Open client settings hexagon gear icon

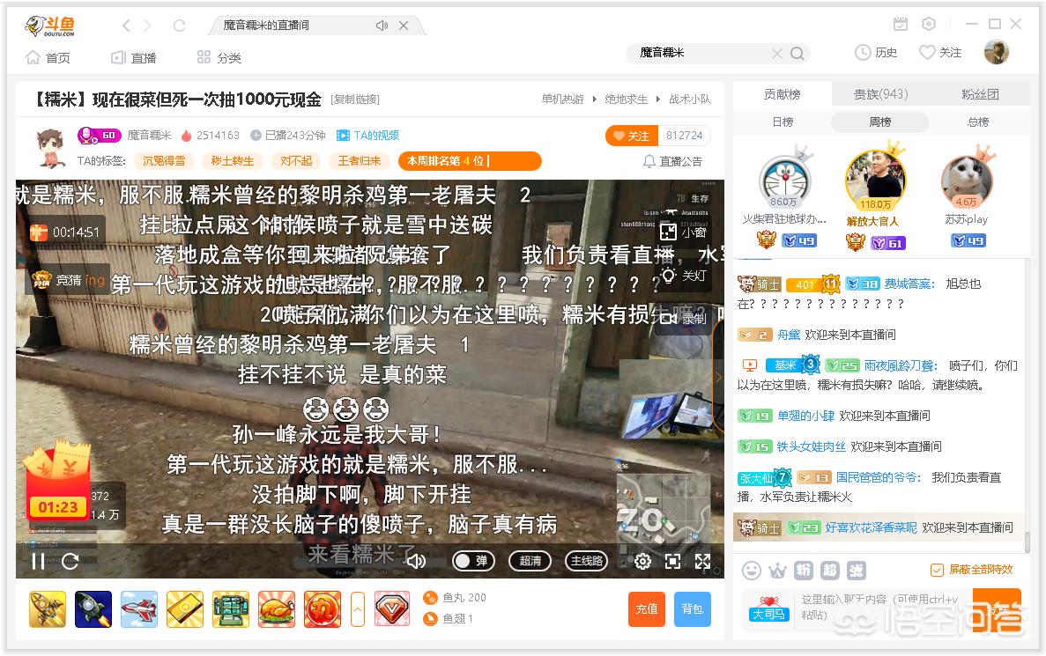(x=929, y=24)
